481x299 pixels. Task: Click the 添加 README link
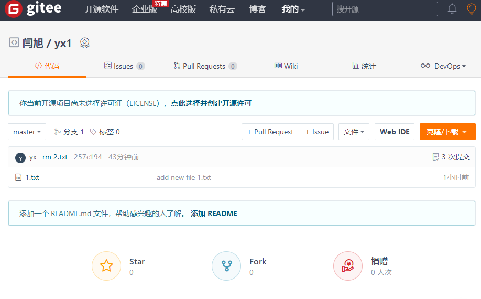(x=214, y=213)
